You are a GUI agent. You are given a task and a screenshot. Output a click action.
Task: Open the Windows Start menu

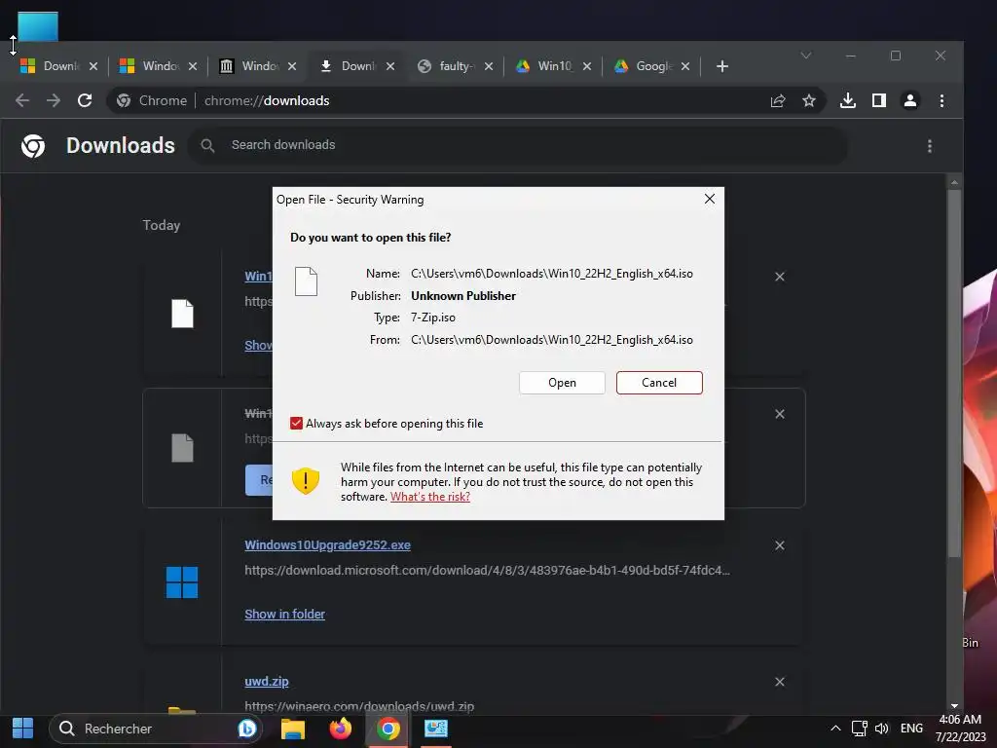[x=23, y=729]
